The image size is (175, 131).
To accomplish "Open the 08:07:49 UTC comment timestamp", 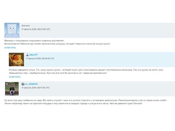I will click(x=36, y=29).
